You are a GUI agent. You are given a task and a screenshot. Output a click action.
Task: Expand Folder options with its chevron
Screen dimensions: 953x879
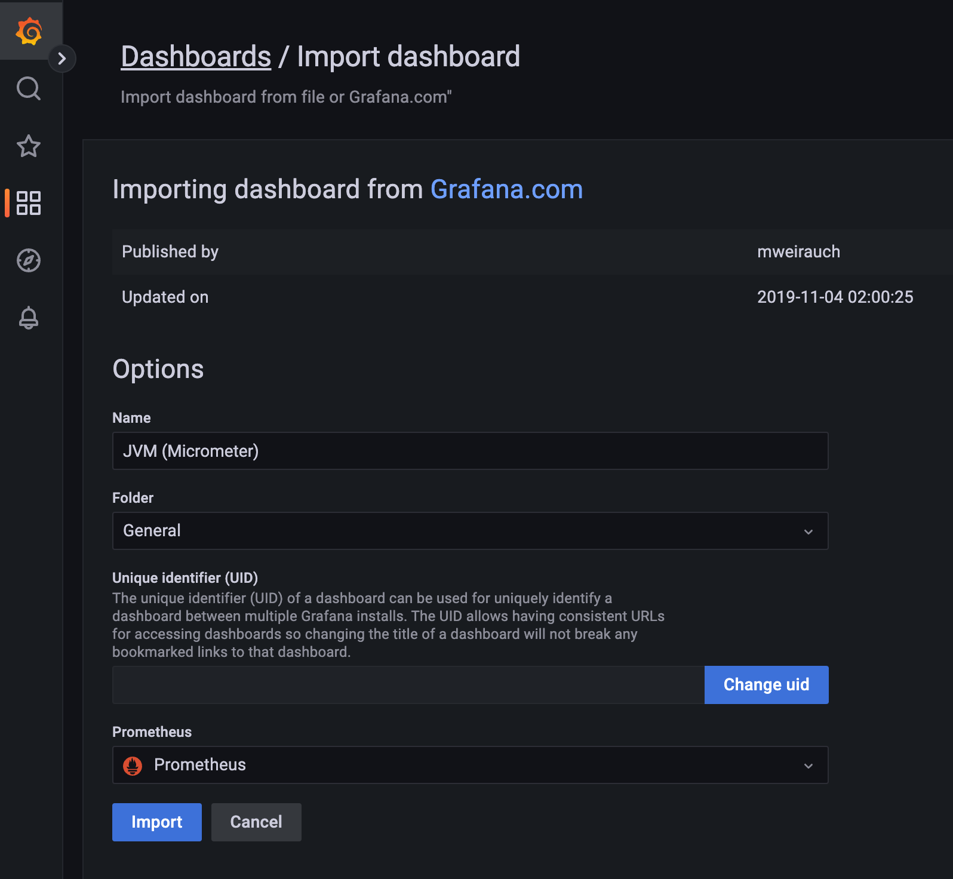point(808,531)
